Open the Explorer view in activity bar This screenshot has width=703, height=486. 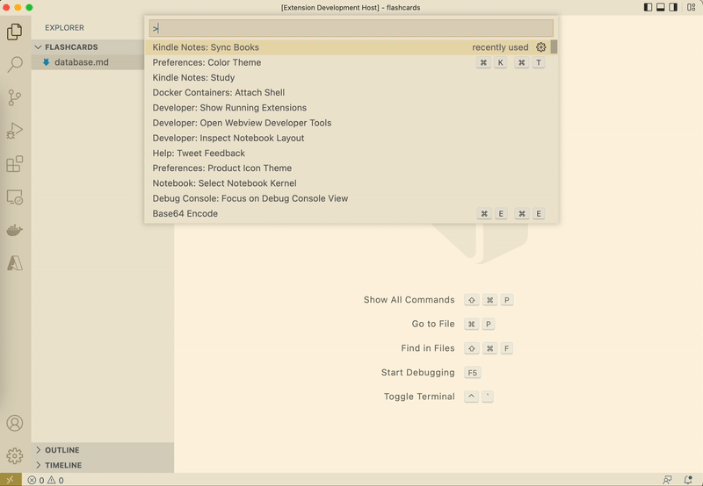click(x=15, y=32)
